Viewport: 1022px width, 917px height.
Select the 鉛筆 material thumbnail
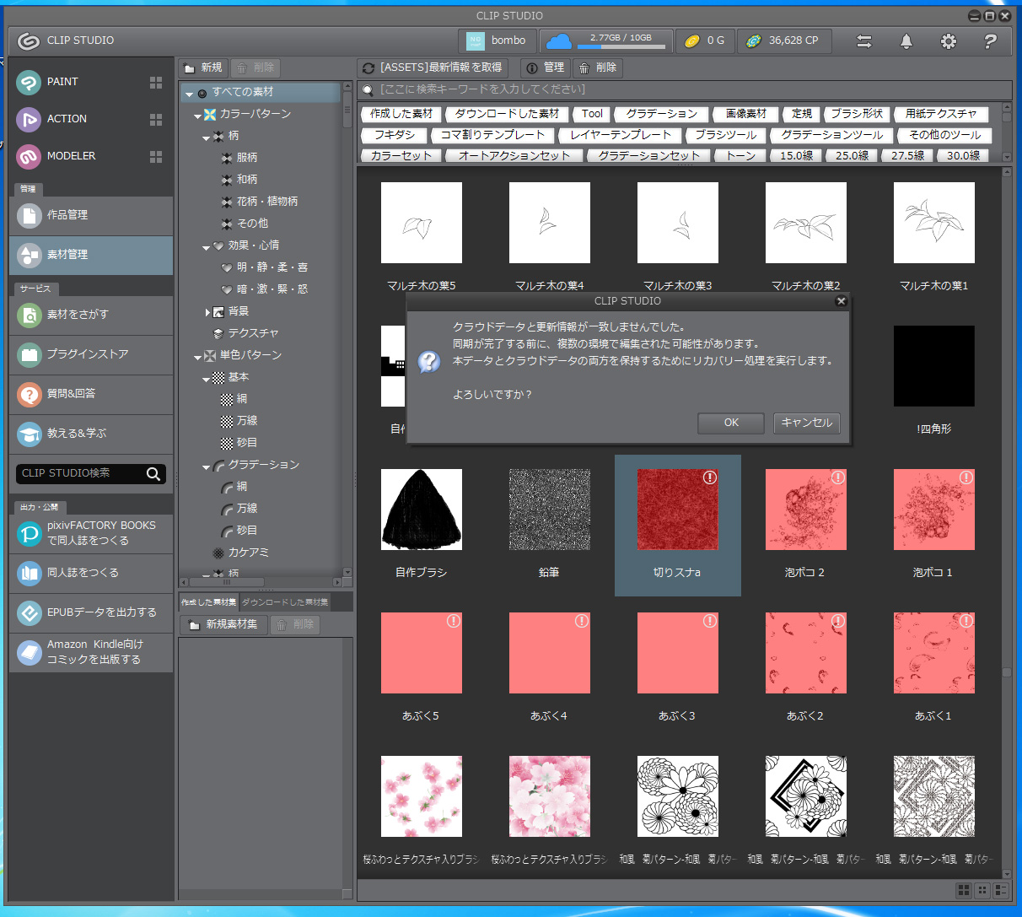click(x=549, y=510)
